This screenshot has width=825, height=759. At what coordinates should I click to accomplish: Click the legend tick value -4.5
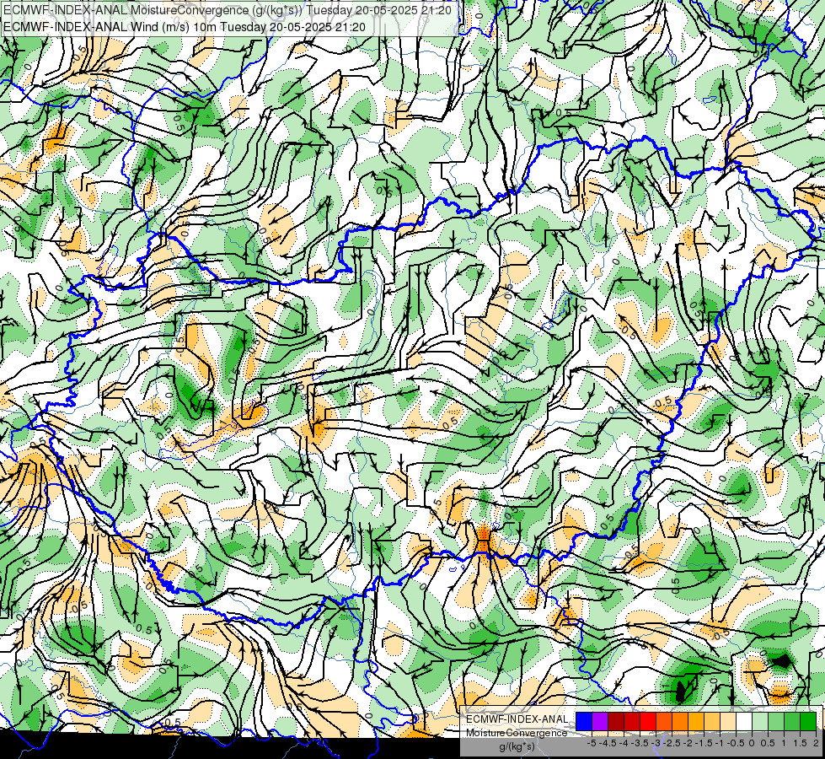pos(608,743)
